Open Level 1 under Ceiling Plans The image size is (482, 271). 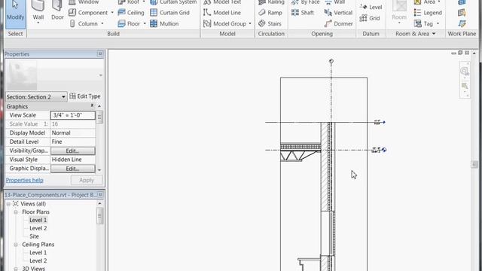tap(38, 253)
